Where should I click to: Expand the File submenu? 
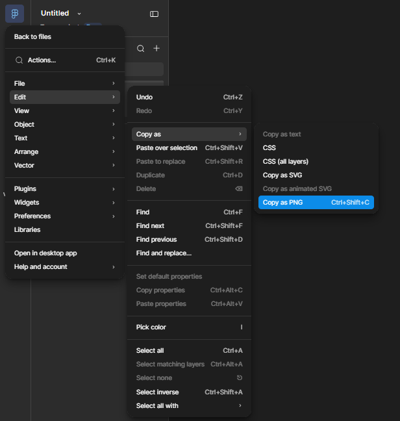click(x=65, y=84)
